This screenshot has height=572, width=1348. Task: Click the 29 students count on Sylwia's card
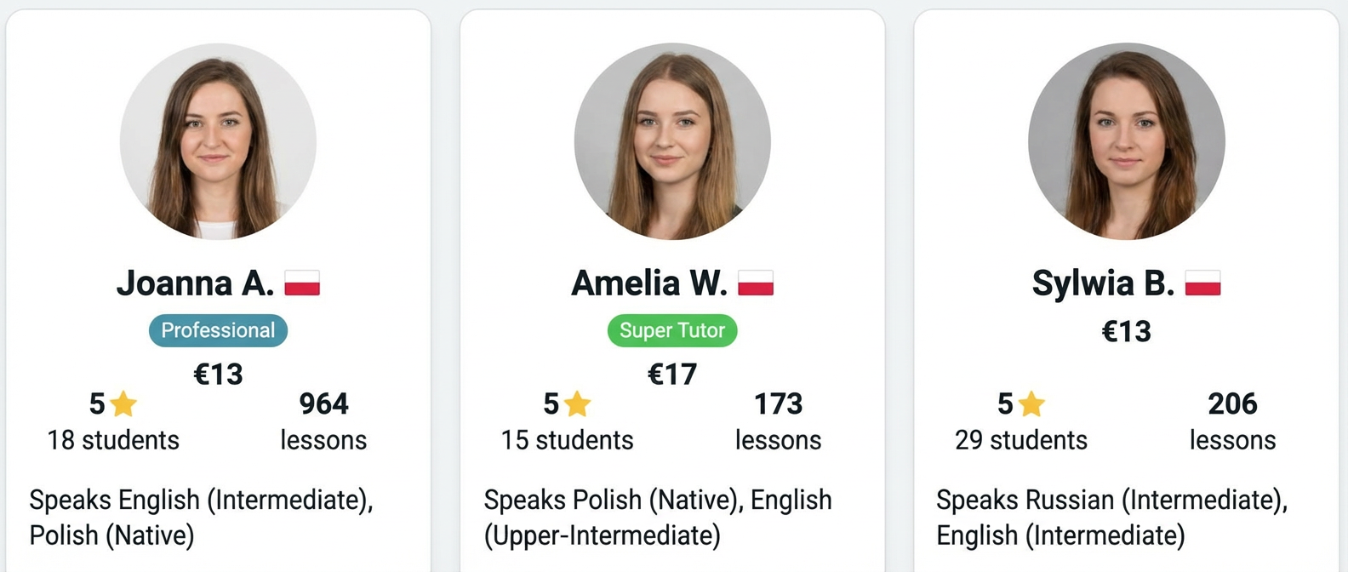point(1020,440)
